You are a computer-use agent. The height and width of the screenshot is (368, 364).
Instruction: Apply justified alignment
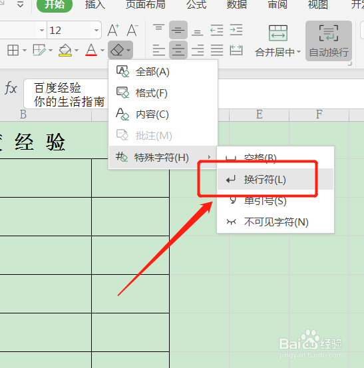217,50
